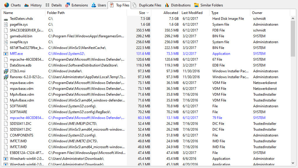The height and width of the screenshot is (168, 298).
Task: Click the MRT.exe application icon
Action: pyautogui.click(x=6, y=54)
